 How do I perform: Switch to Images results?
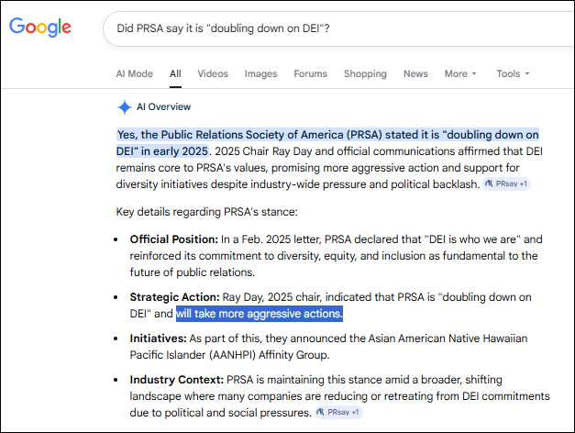[x=260, y=73]
